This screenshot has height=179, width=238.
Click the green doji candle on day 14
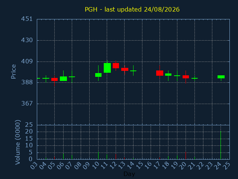pos(133,70)
